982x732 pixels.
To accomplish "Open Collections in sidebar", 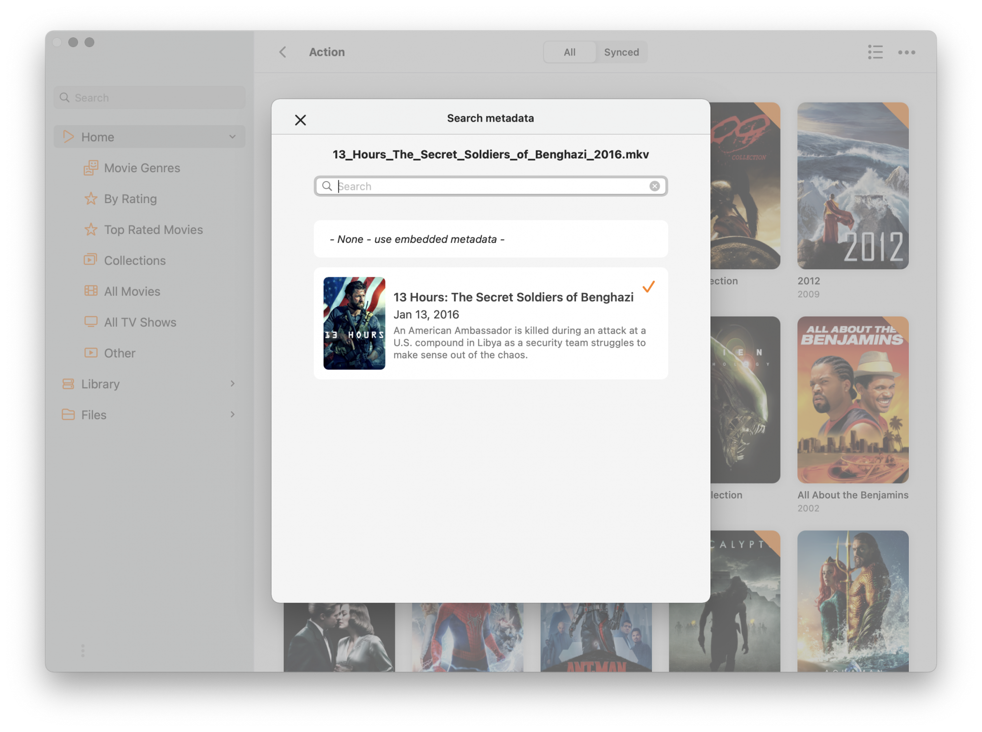I will 135,261.
